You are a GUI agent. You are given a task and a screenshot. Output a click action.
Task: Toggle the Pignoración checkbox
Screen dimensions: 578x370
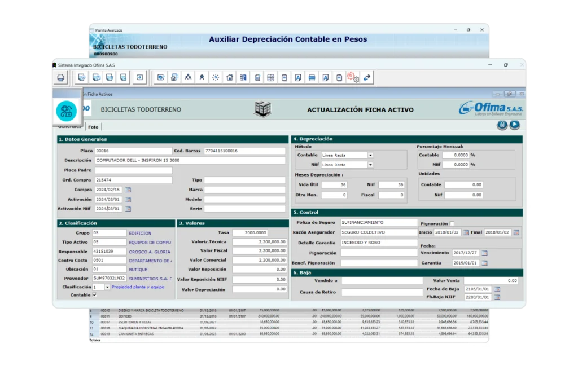[x=452, y=223]
